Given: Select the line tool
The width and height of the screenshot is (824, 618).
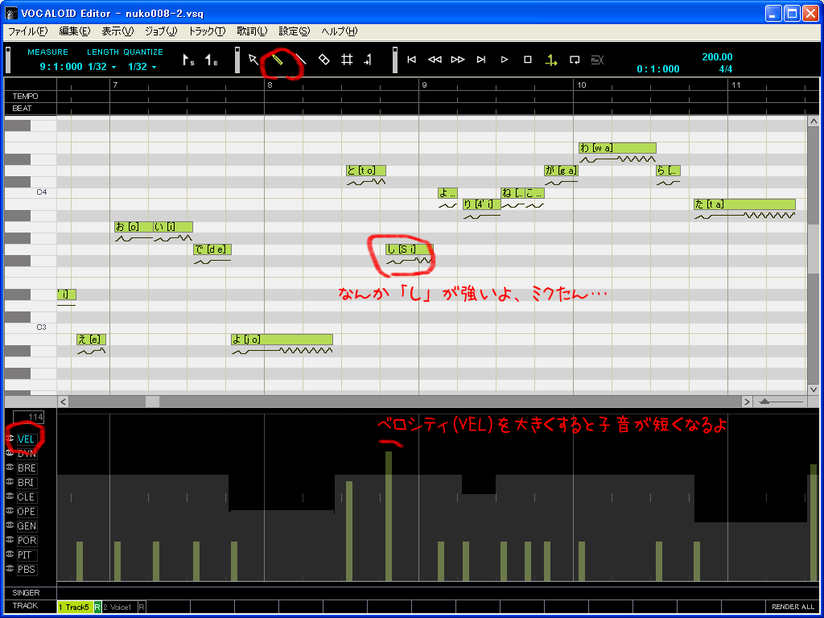Looking at the screenshot, I should point(301,60).
